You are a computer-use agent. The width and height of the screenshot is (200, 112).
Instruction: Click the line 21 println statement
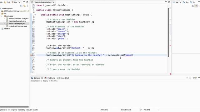pyautogui.click(x=70, y=48)
